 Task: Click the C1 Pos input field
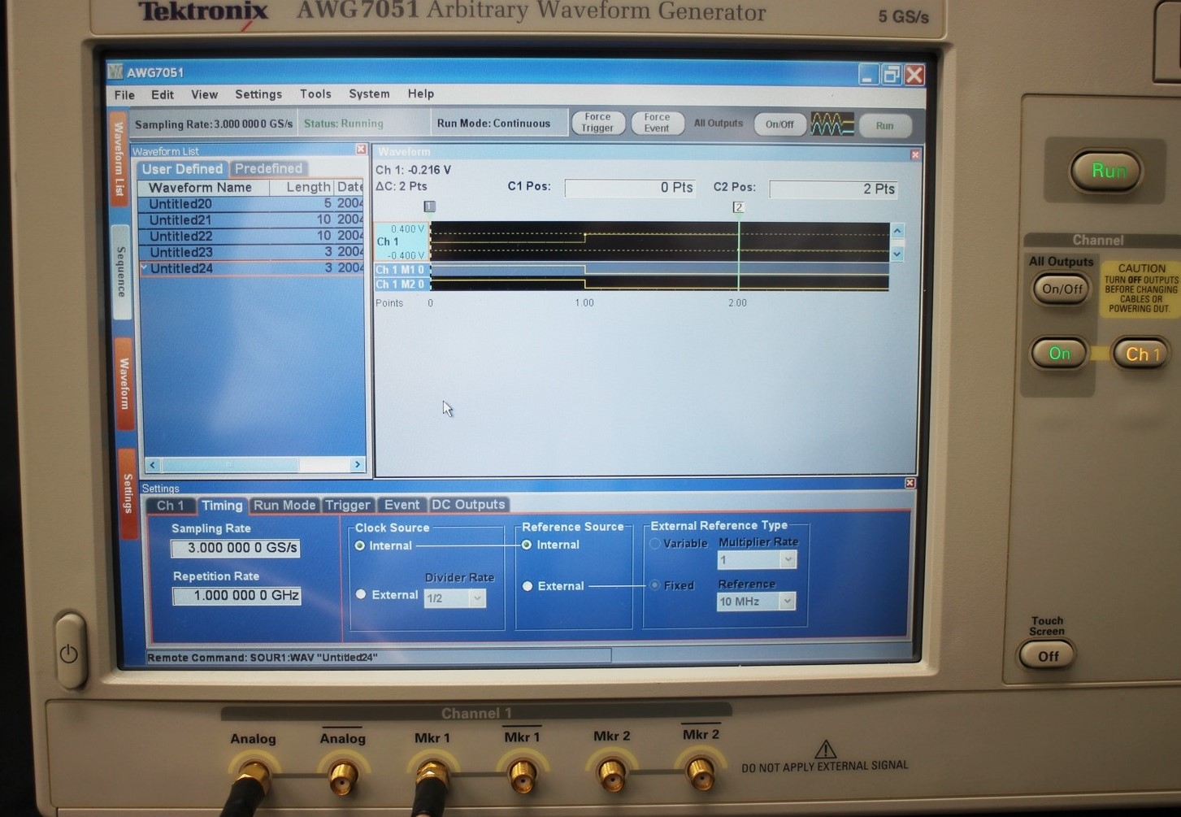tap(631, 188)
